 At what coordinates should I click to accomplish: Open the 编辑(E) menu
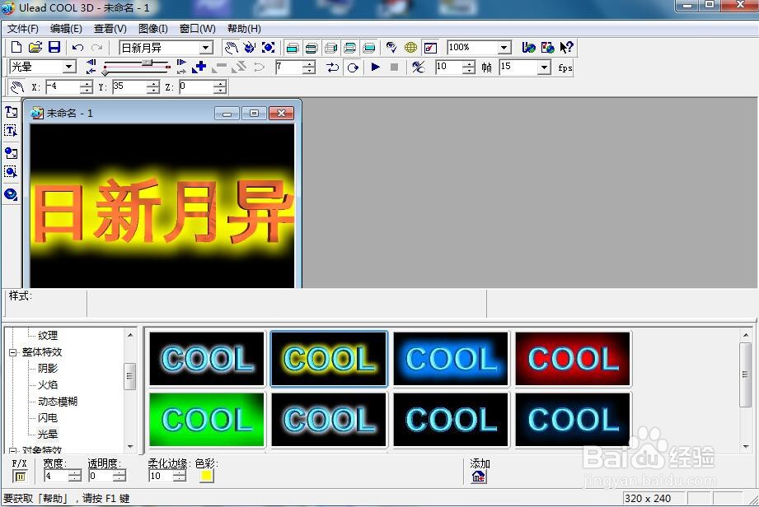click(66, 29)
